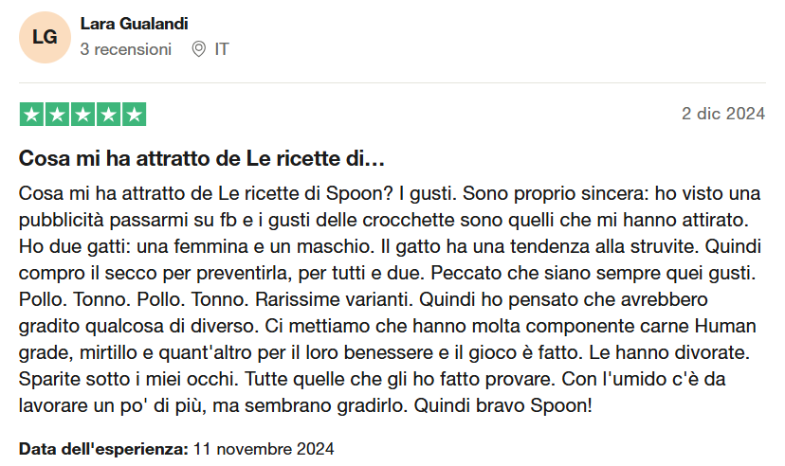785x466 pixels.
Task: Click the first green rating star
Action: [x=32, y=115]
